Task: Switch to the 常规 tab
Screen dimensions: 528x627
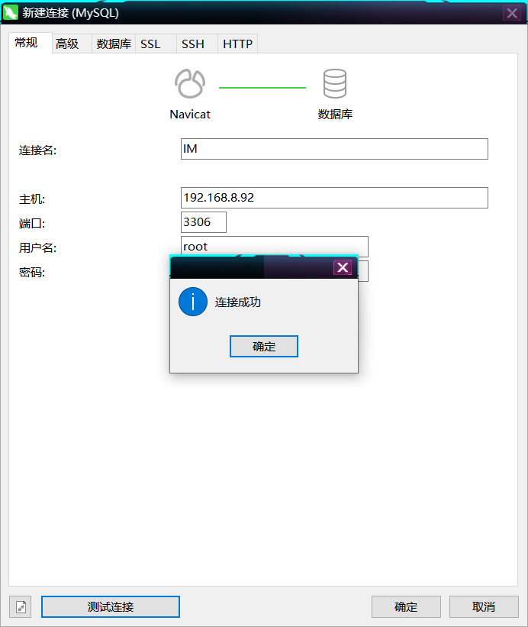Action: point(31,43)
